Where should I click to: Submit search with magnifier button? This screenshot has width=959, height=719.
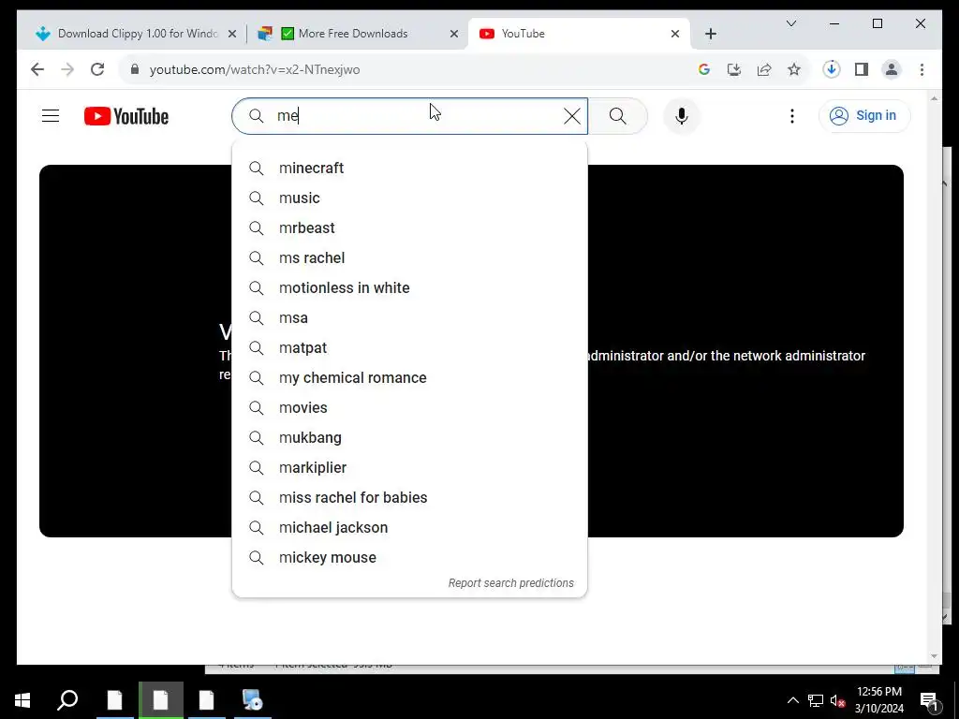(618, 116)
